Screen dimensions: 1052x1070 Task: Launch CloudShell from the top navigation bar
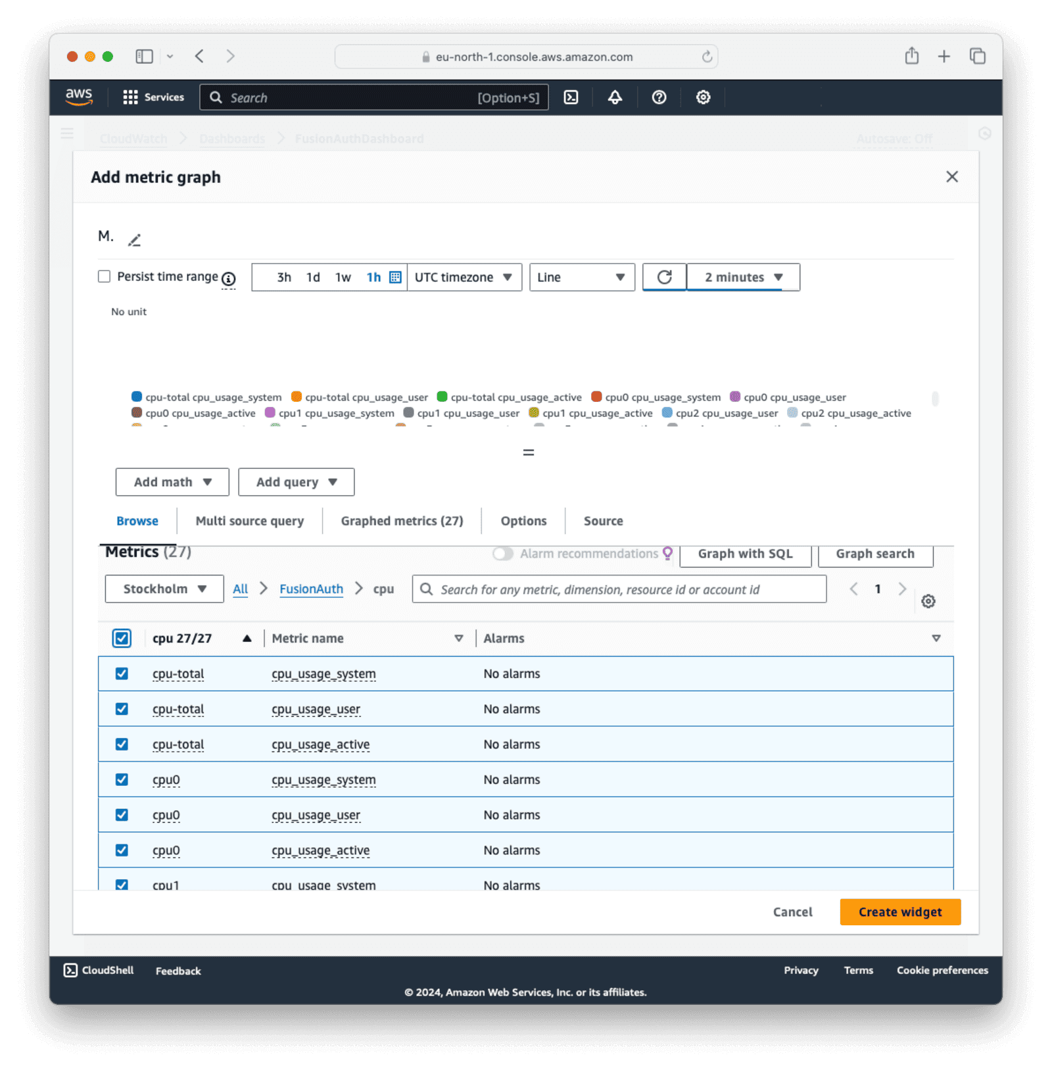pos(571,97)
